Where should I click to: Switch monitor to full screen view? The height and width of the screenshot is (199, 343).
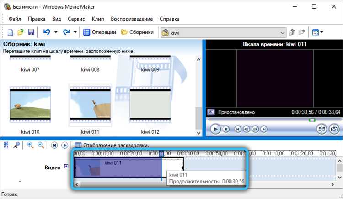[211, 112]
